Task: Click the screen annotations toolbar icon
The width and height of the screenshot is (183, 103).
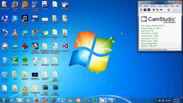Action: [158, 10]
